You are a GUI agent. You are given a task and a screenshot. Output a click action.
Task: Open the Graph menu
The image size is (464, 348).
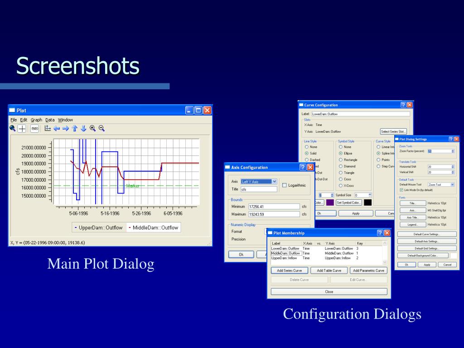click(36, 120)
